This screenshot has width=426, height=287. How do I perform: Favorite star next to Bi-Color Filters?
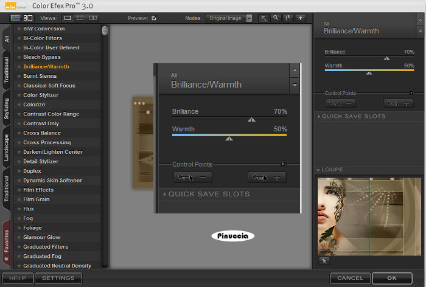coord(19,38)
